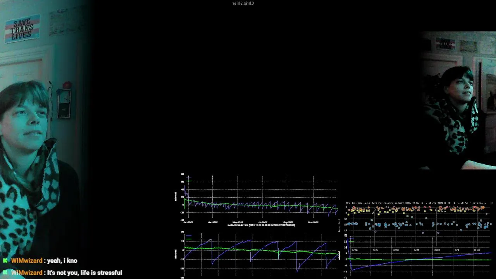Click the colored dot scatter plot
Screen dimensions: 496x279
coord(418,217)
